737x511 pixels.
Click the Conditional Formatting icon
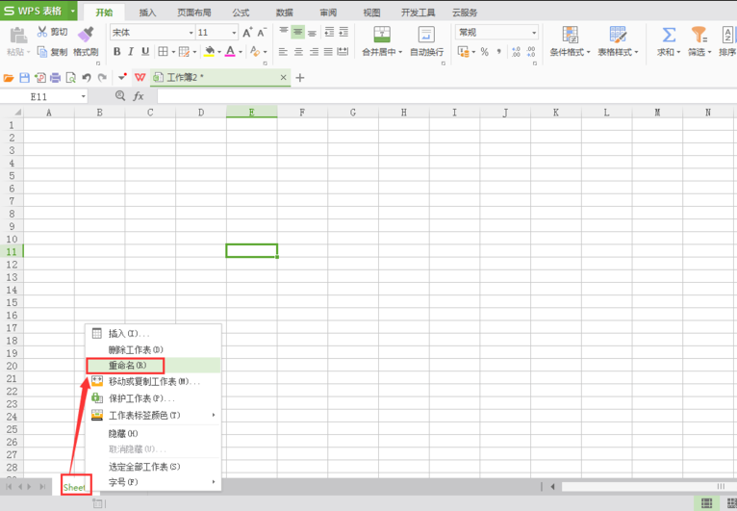tap(571, 35)
